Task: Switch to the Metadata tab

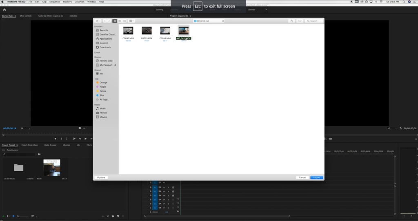Action: pos(73,16)
